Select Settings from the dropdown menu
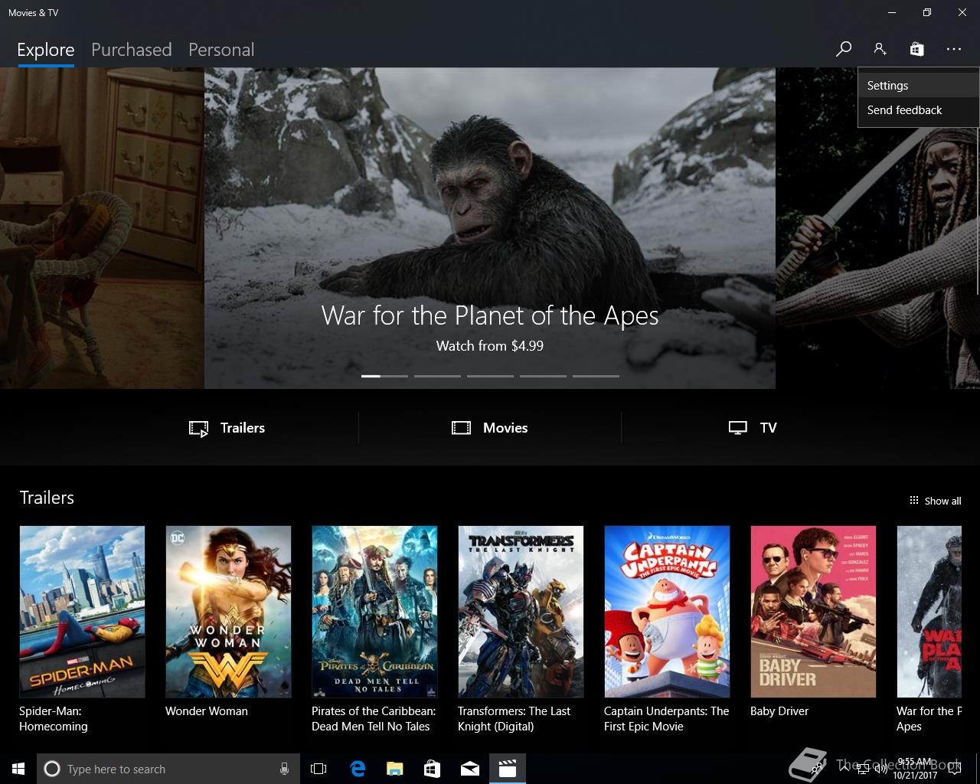Viewport: 980px width, 784px height. (919, 86)
